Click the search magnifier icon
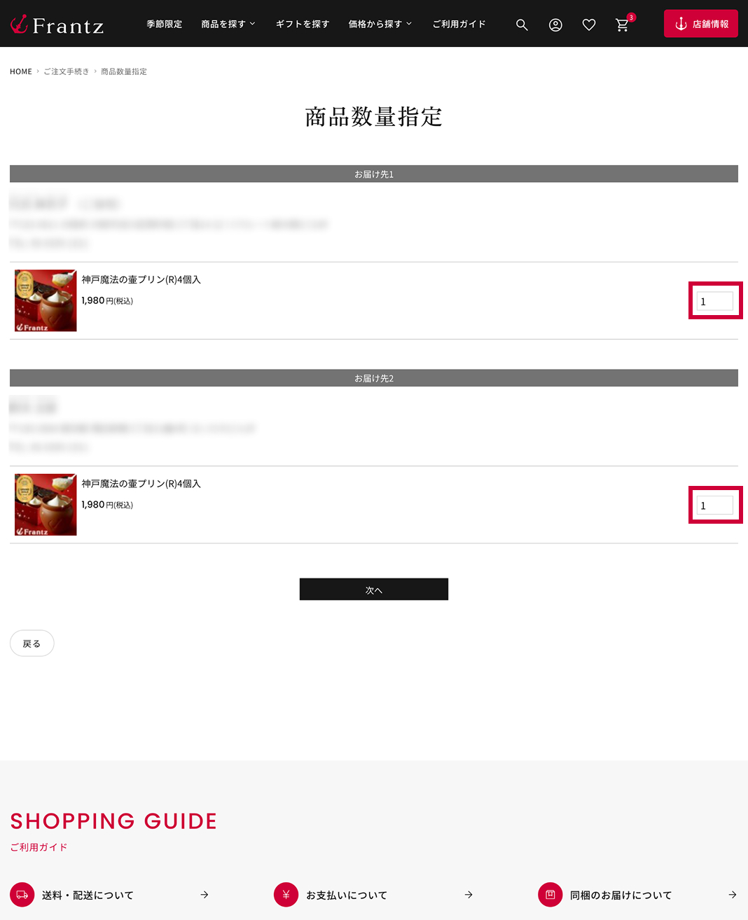This screenshot has width=748, height=920. pyautogui.click(x=522, y=25)
